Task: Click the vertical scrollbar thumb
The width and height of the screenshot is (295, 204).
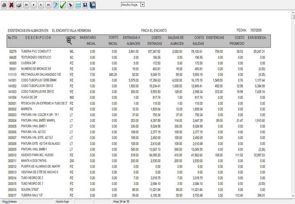Action: [293, 17]
